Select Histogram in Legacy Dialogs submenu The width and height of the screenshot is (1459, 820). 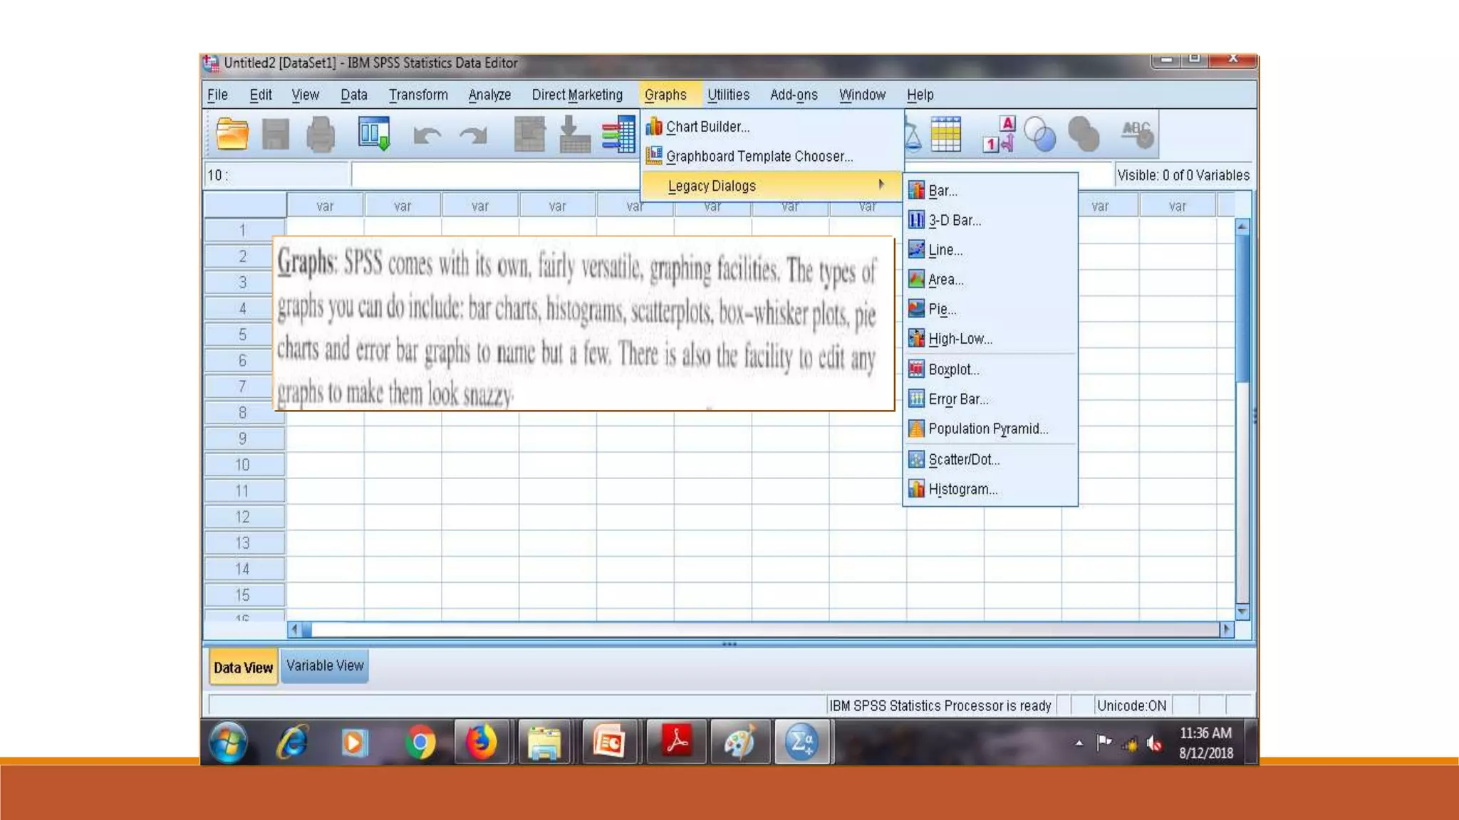[x=962, y=489]
